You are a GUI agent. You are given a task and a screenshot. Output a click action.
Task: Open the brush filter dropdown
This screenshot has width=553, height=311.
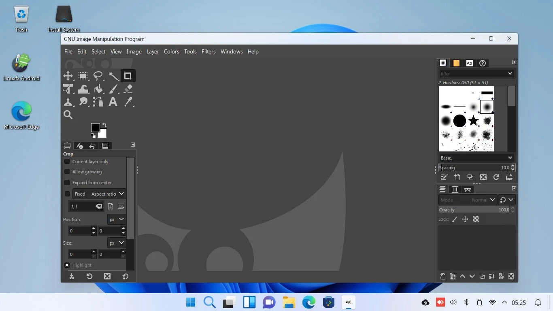510,73
